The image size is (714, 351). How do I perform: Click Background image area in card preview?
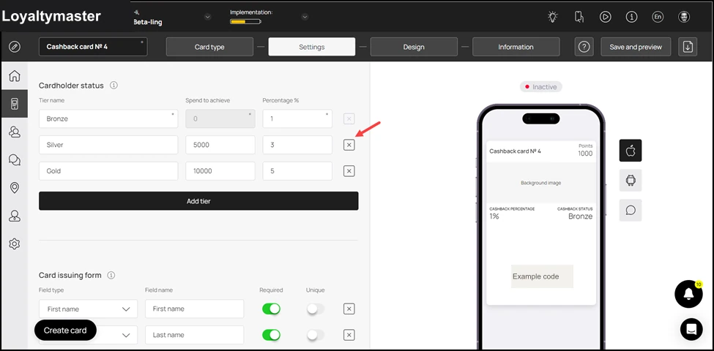tap(541, 183)
